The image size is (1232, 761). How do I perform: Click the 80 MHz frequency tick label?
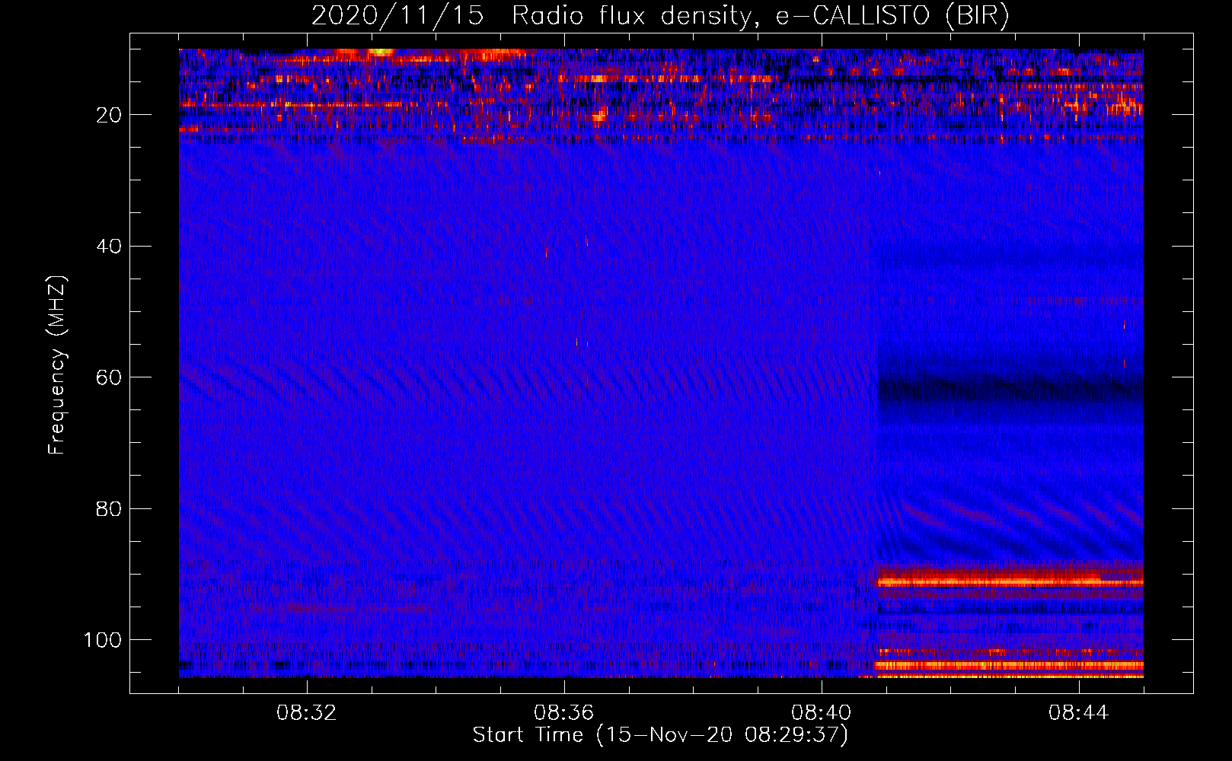click(110, 508)
